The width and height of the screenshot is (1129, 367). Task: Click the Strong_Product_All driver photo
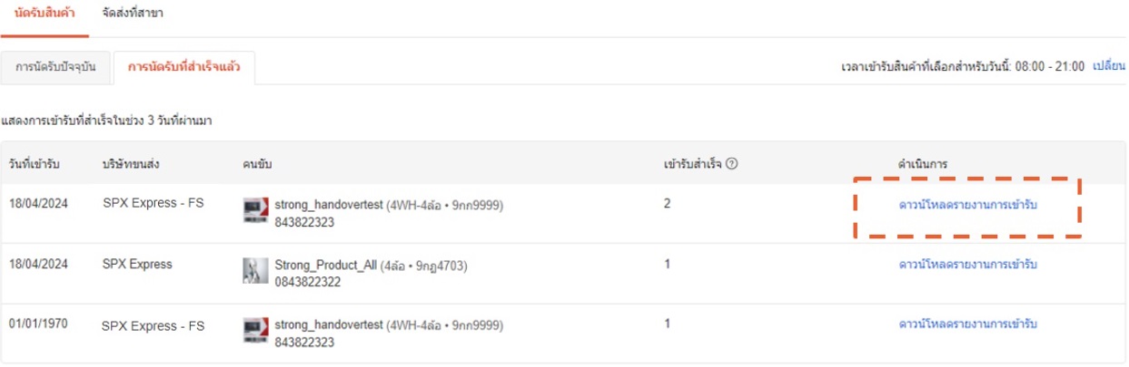point(256,270)
